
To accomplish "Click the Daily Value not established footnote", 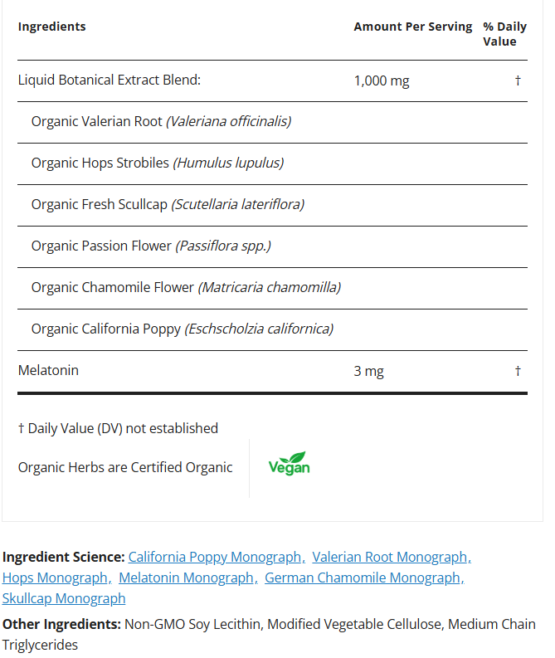I will coord(118,428).
